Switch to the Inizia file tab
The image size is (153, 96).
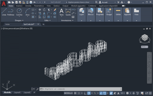[7, 24]
